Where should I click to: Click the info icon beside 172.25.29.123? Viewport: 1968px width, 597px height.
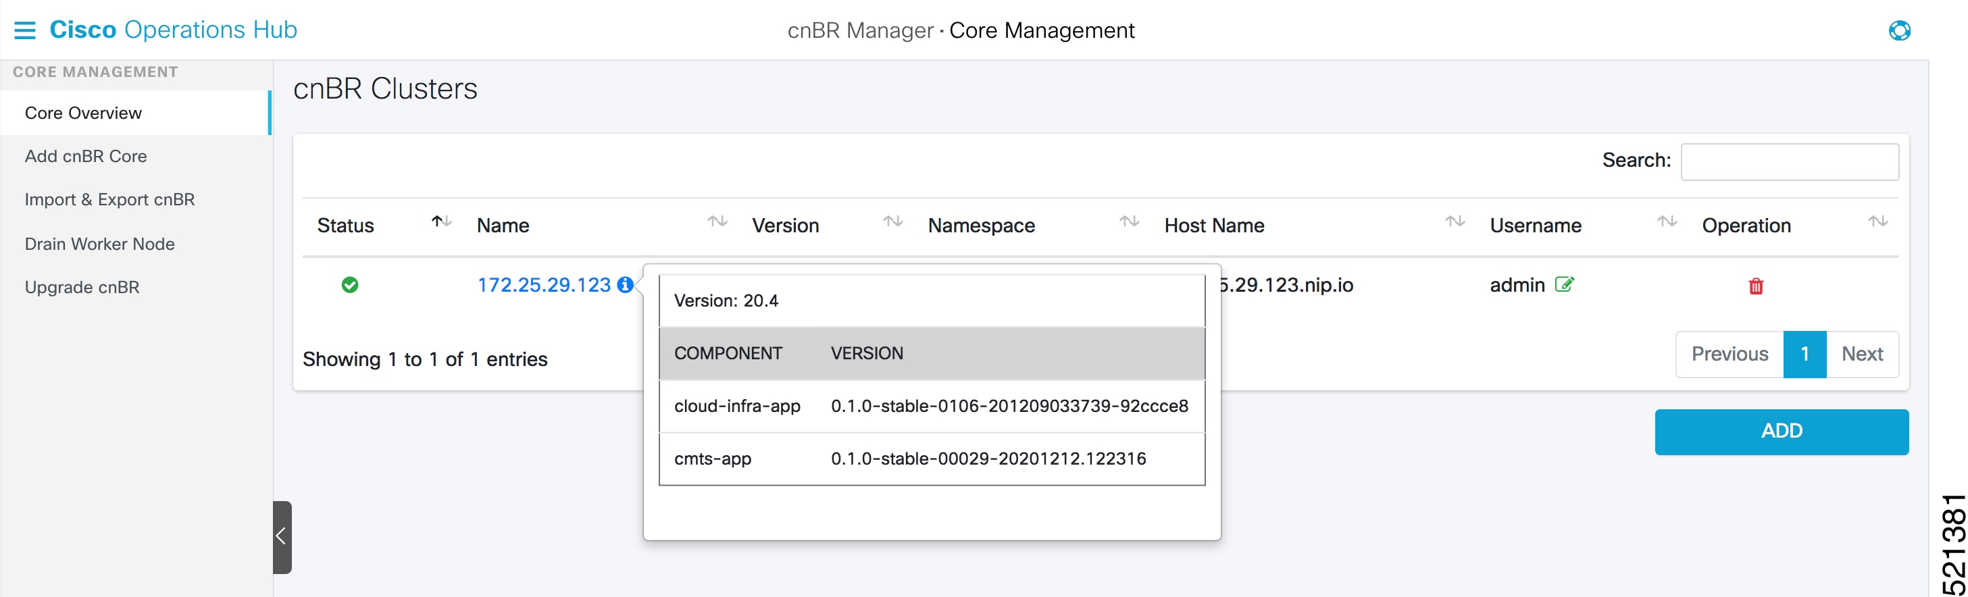coord(625,285)
